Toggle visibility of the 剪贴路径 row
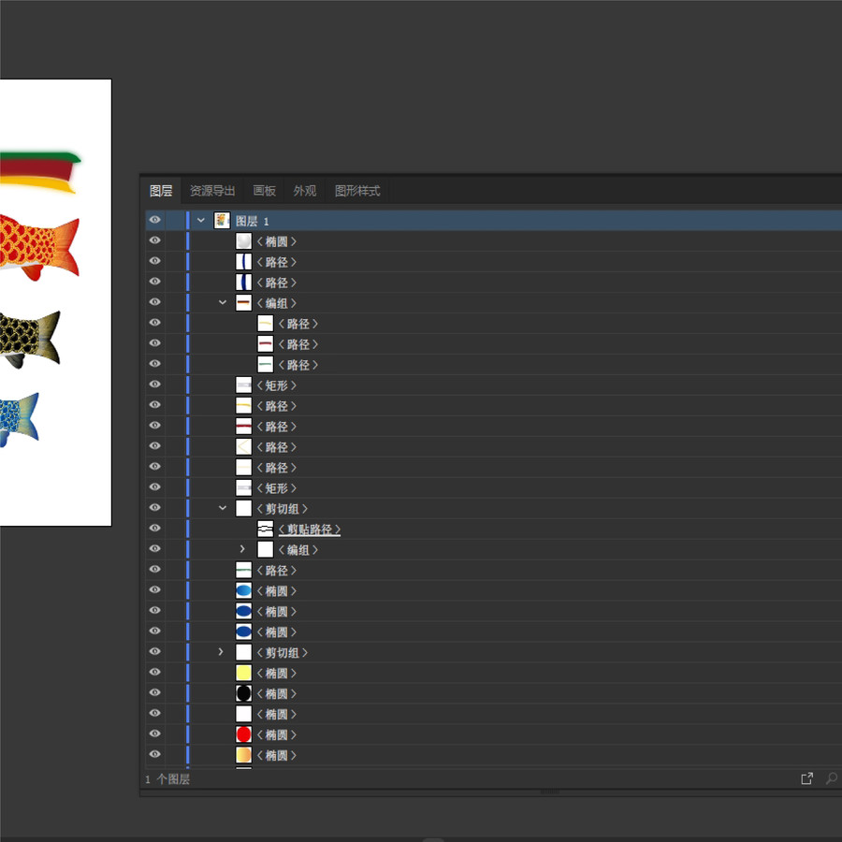842x842 pixels. [x=154, y=528]
